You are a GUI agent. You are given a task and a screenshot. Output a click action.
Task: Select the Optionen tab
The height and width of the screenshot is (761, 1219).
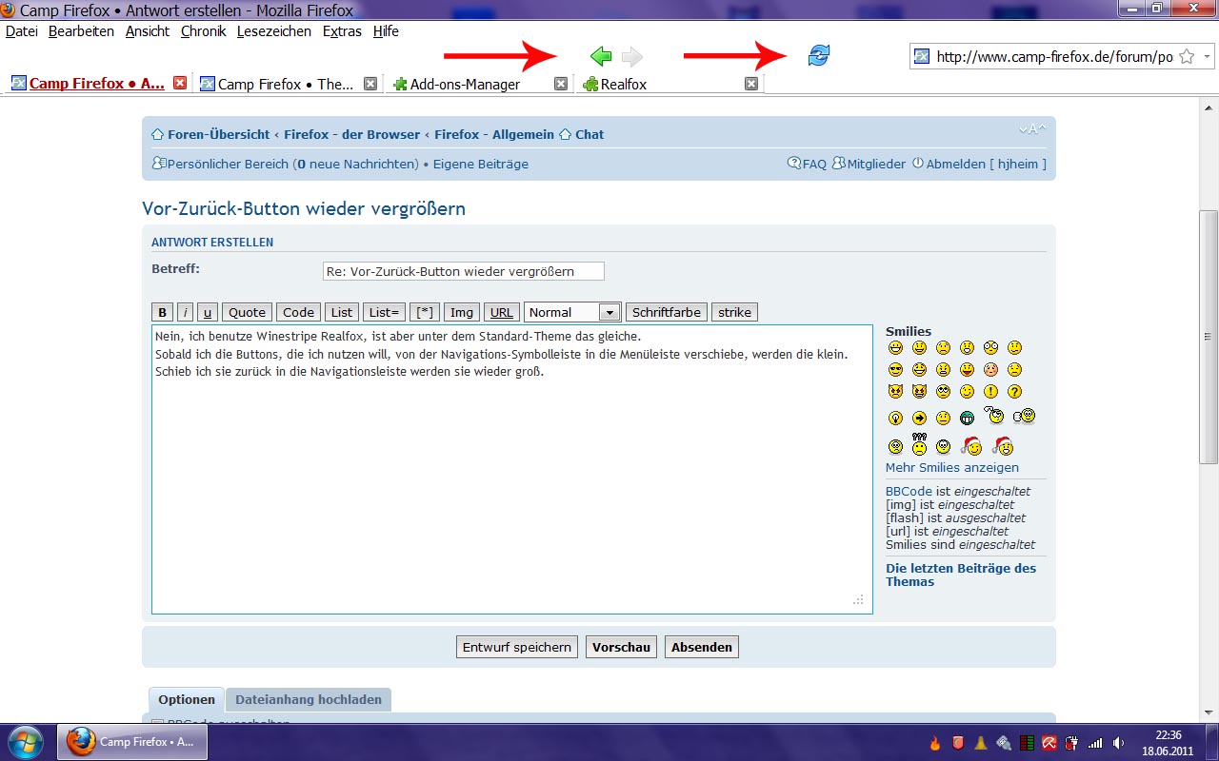[x=187, y=699]
